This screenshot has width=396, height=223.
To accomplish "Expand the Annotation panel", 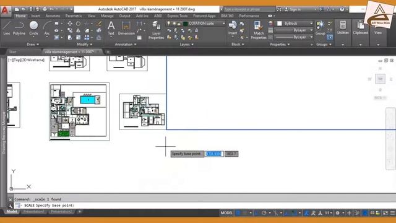I will tap(126, 44).
